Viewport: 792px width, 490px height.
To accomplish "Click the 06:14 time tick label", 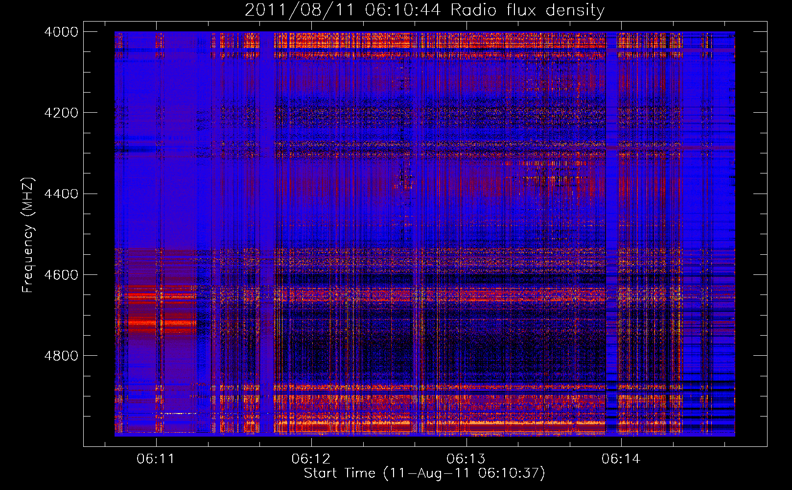I will (621, 459).
